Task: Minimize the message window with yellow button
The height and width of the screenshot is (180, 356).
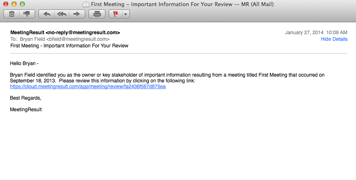Action: click(x=14, y=4)
